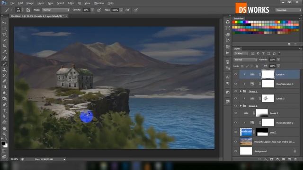The width and height of the screenshot is (303, 170).
Task: Change screen mode icon in toolbox
Action: click(x=4, y=157)
